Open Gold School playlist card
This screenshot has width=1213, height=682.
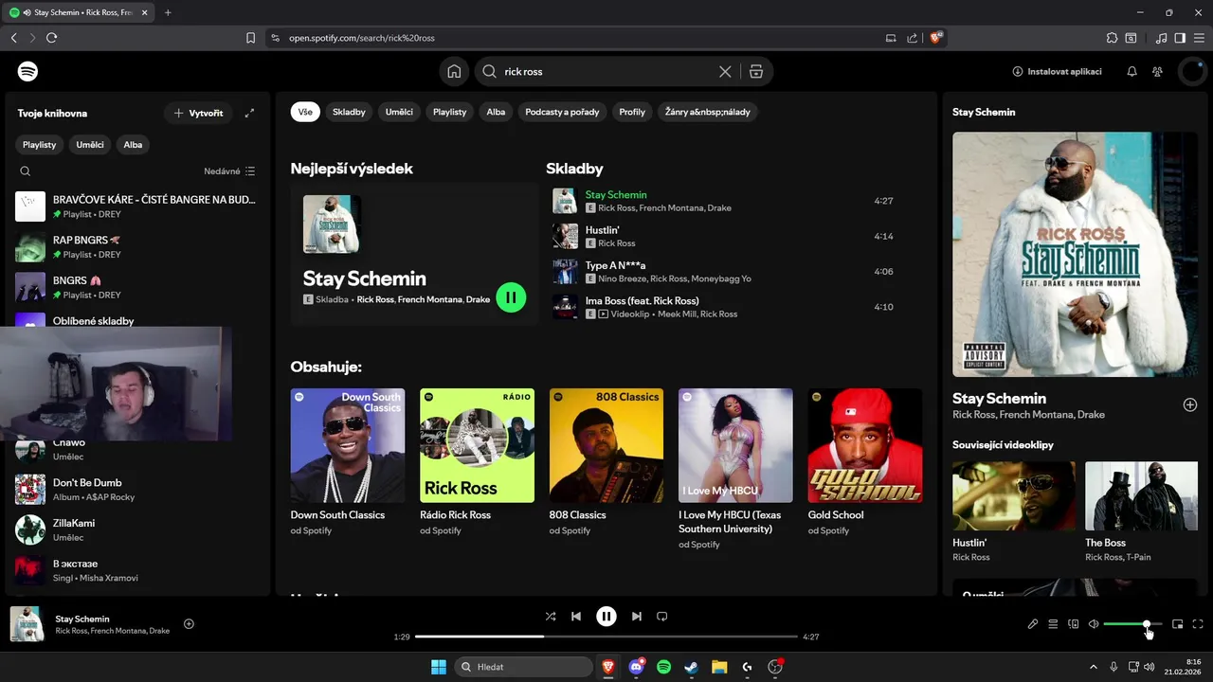click(865, 462)
